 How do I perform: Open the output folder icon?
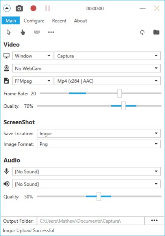(156, 32)
